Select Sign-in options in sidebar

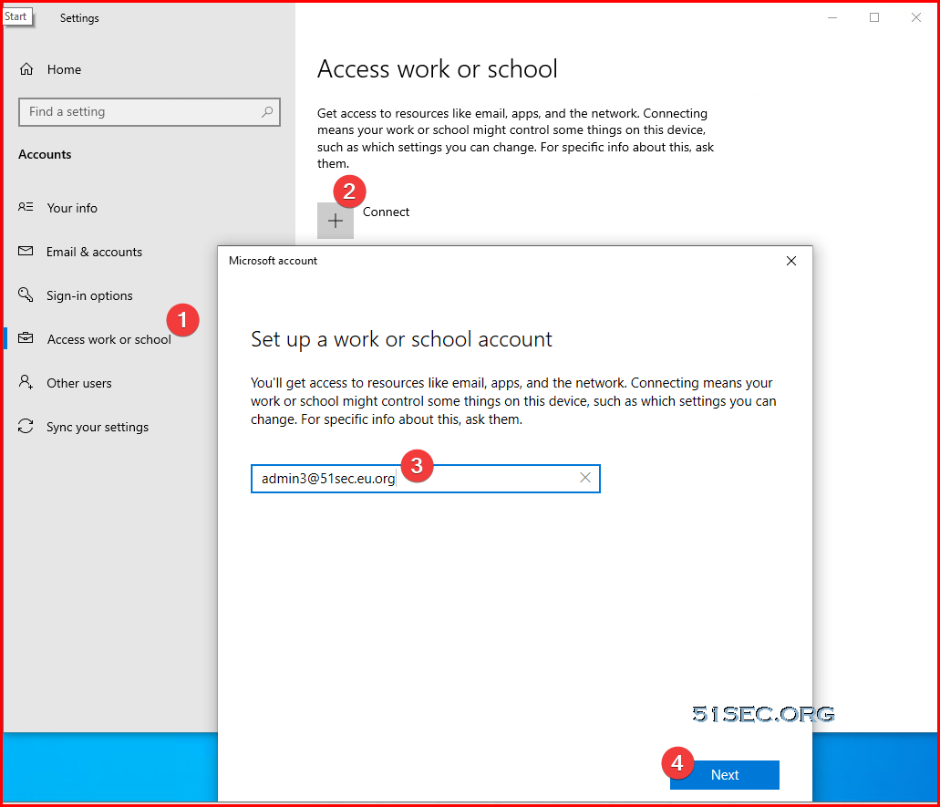(x=89, y=295)
